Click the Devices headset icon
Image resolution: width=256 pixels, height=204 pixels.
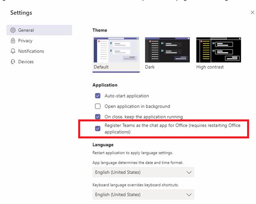click(13, 62)
